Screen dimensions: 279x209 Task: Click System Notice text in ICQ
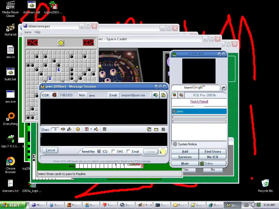[x=187, y=144]
